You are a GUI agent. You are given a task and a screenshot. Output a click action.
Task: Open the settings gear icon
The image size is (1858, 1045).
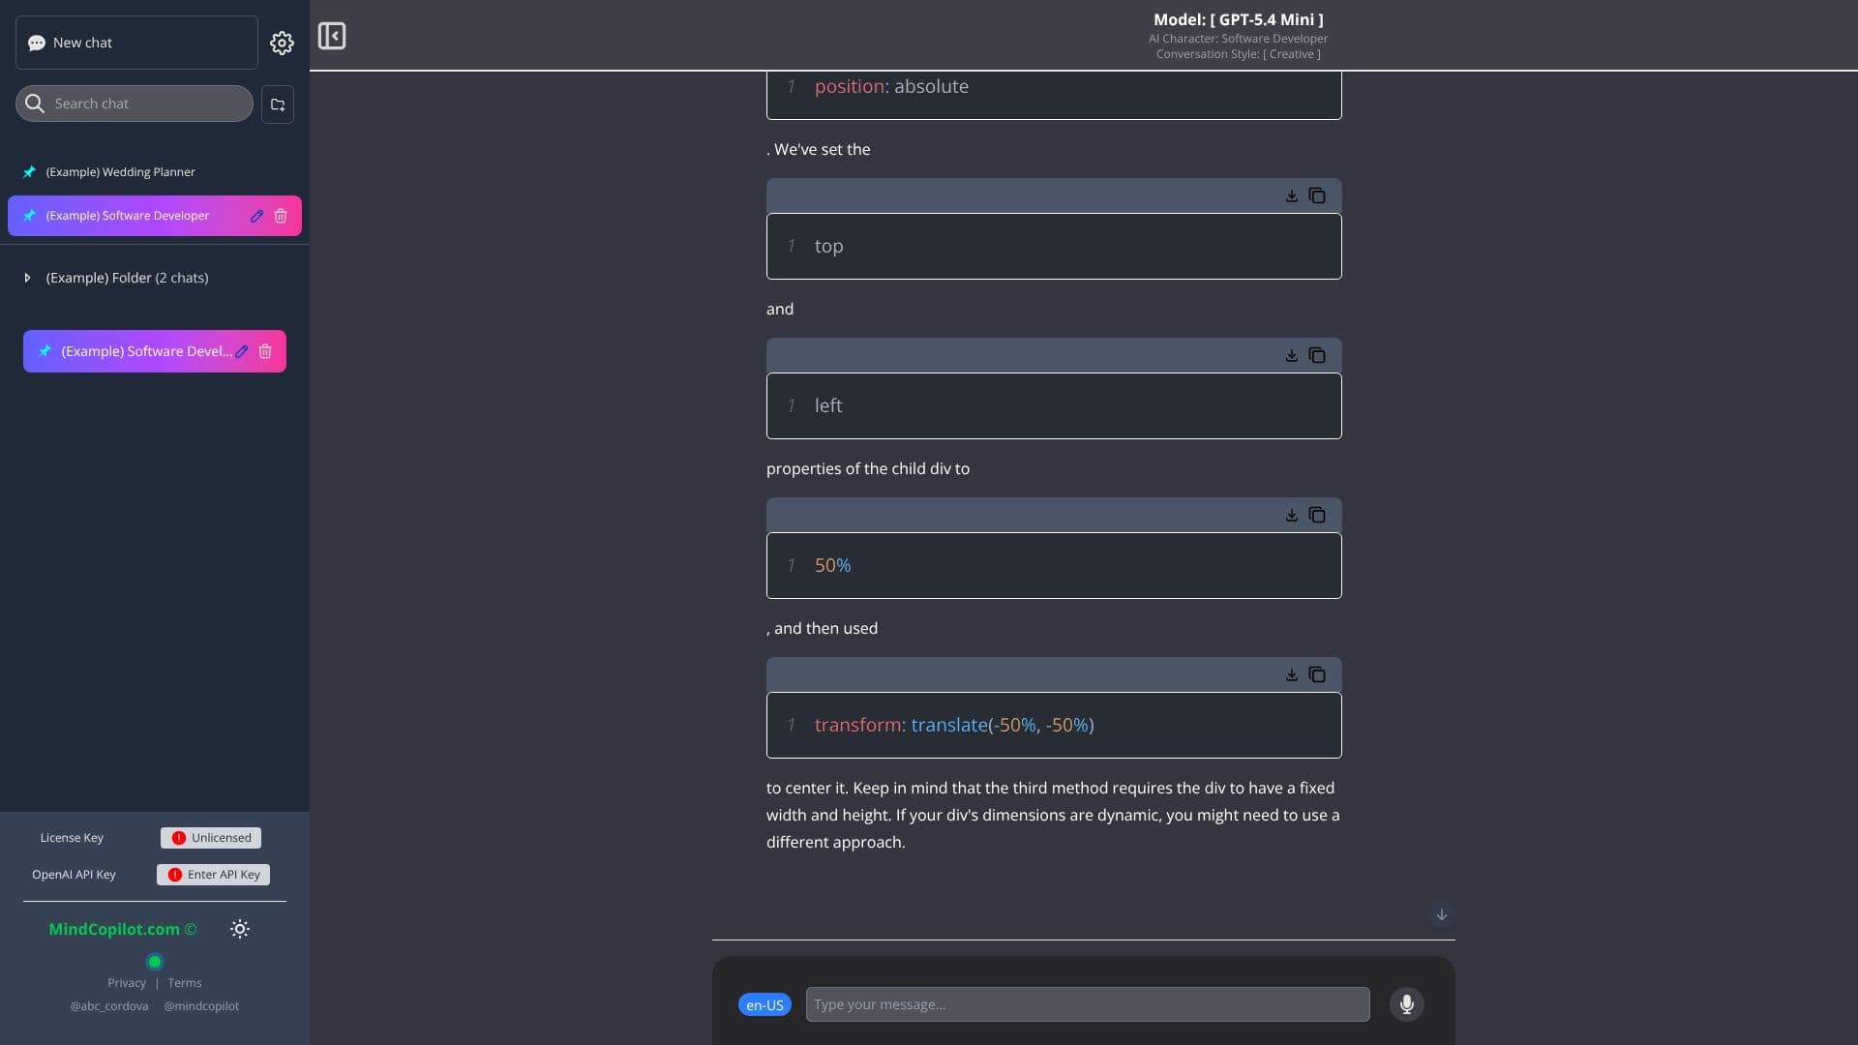pos(282,43)
